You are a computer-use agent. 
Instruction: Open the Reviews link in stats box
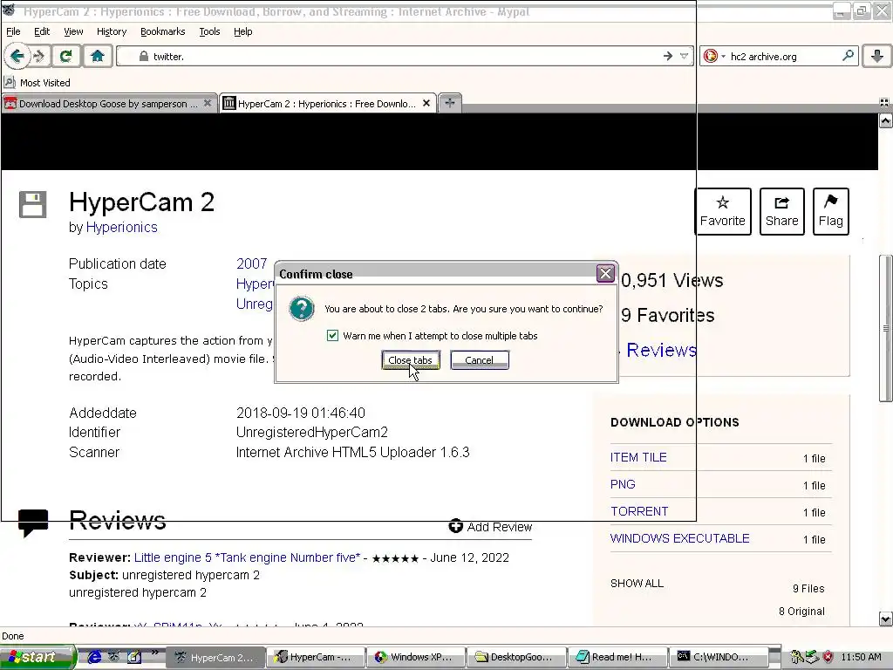(661, 351)
